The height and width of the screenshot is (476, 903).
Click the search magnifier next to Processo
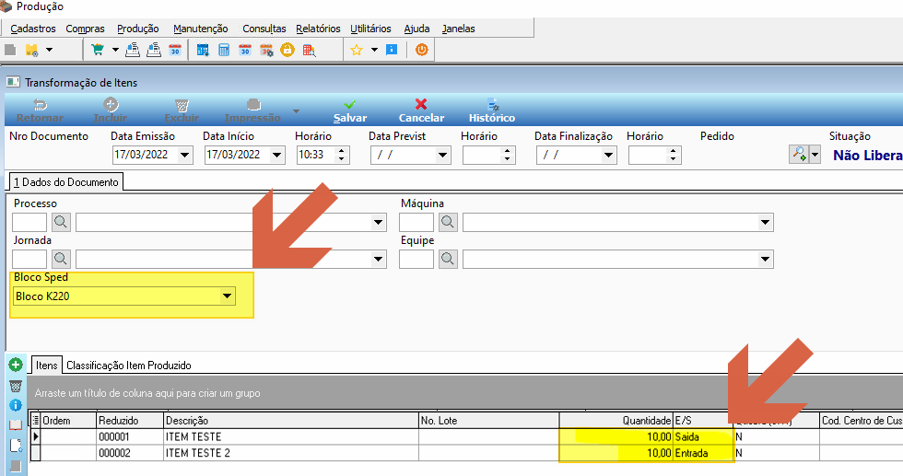(61, 222)
